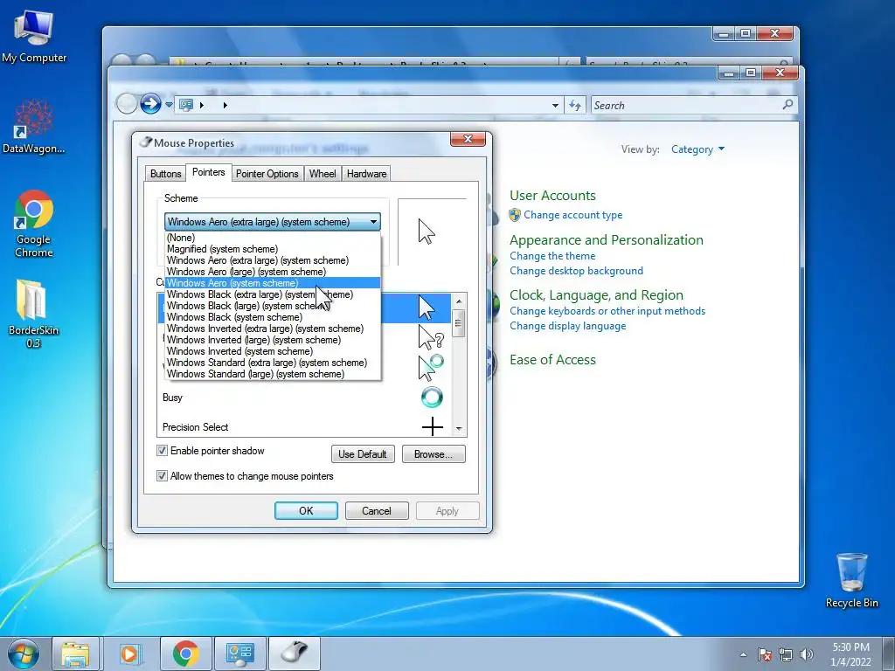Open the taskbar clock showing 5:30 PM
The width and height of the screenshot is (895, 671).
[850, 654]
